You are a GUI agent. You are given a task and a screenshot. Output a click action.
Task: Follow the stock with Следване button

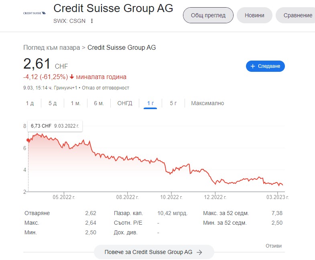265,66
